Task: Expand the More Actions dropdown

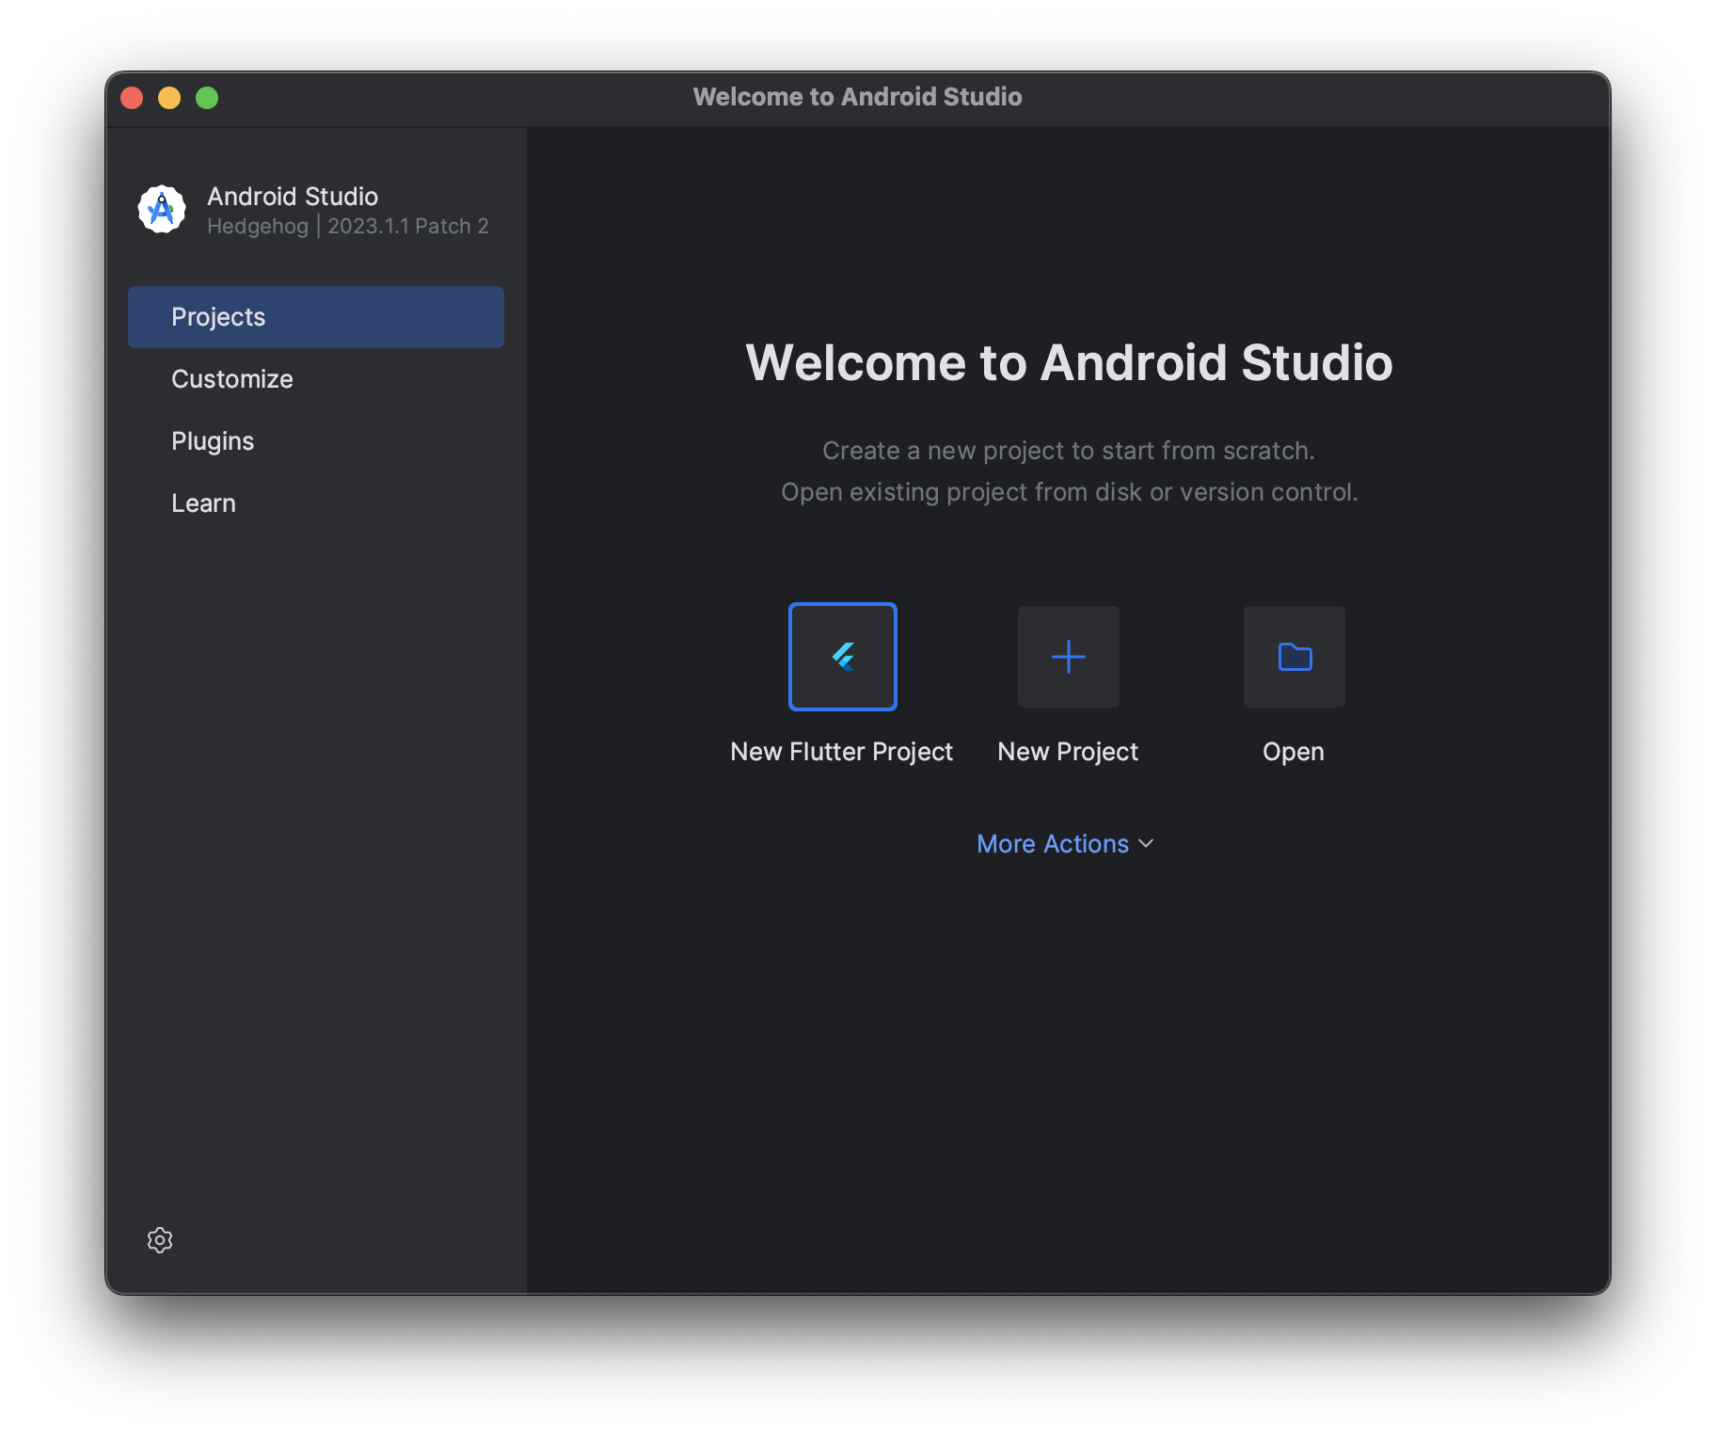Action: point(1065,843)
